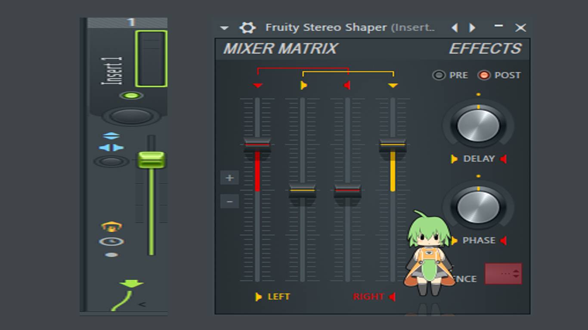
Task: Minimize the Fruity Stereo Shaper window
Action: (x=498, y=26)
